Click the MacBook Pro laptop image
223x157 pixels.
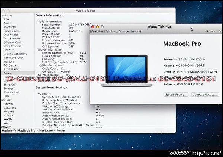(x=126, y=71)
